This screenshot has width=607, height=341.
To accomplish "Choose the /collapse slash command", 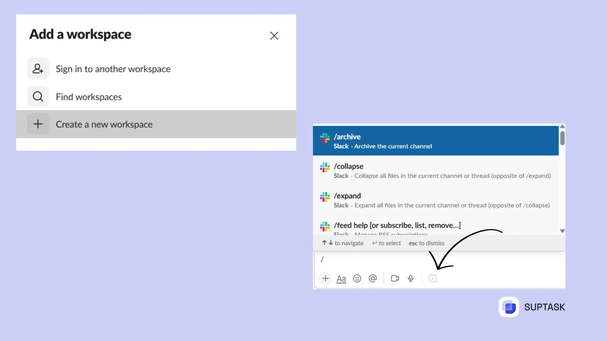I will pyautogui.click(x=436, y=170).
